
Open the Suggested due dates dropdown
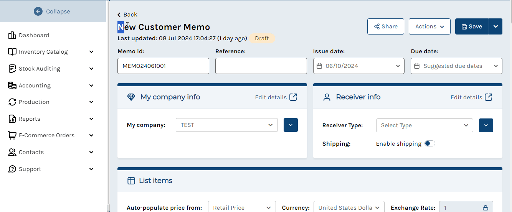pyautogui.click(x=456, y=66)
